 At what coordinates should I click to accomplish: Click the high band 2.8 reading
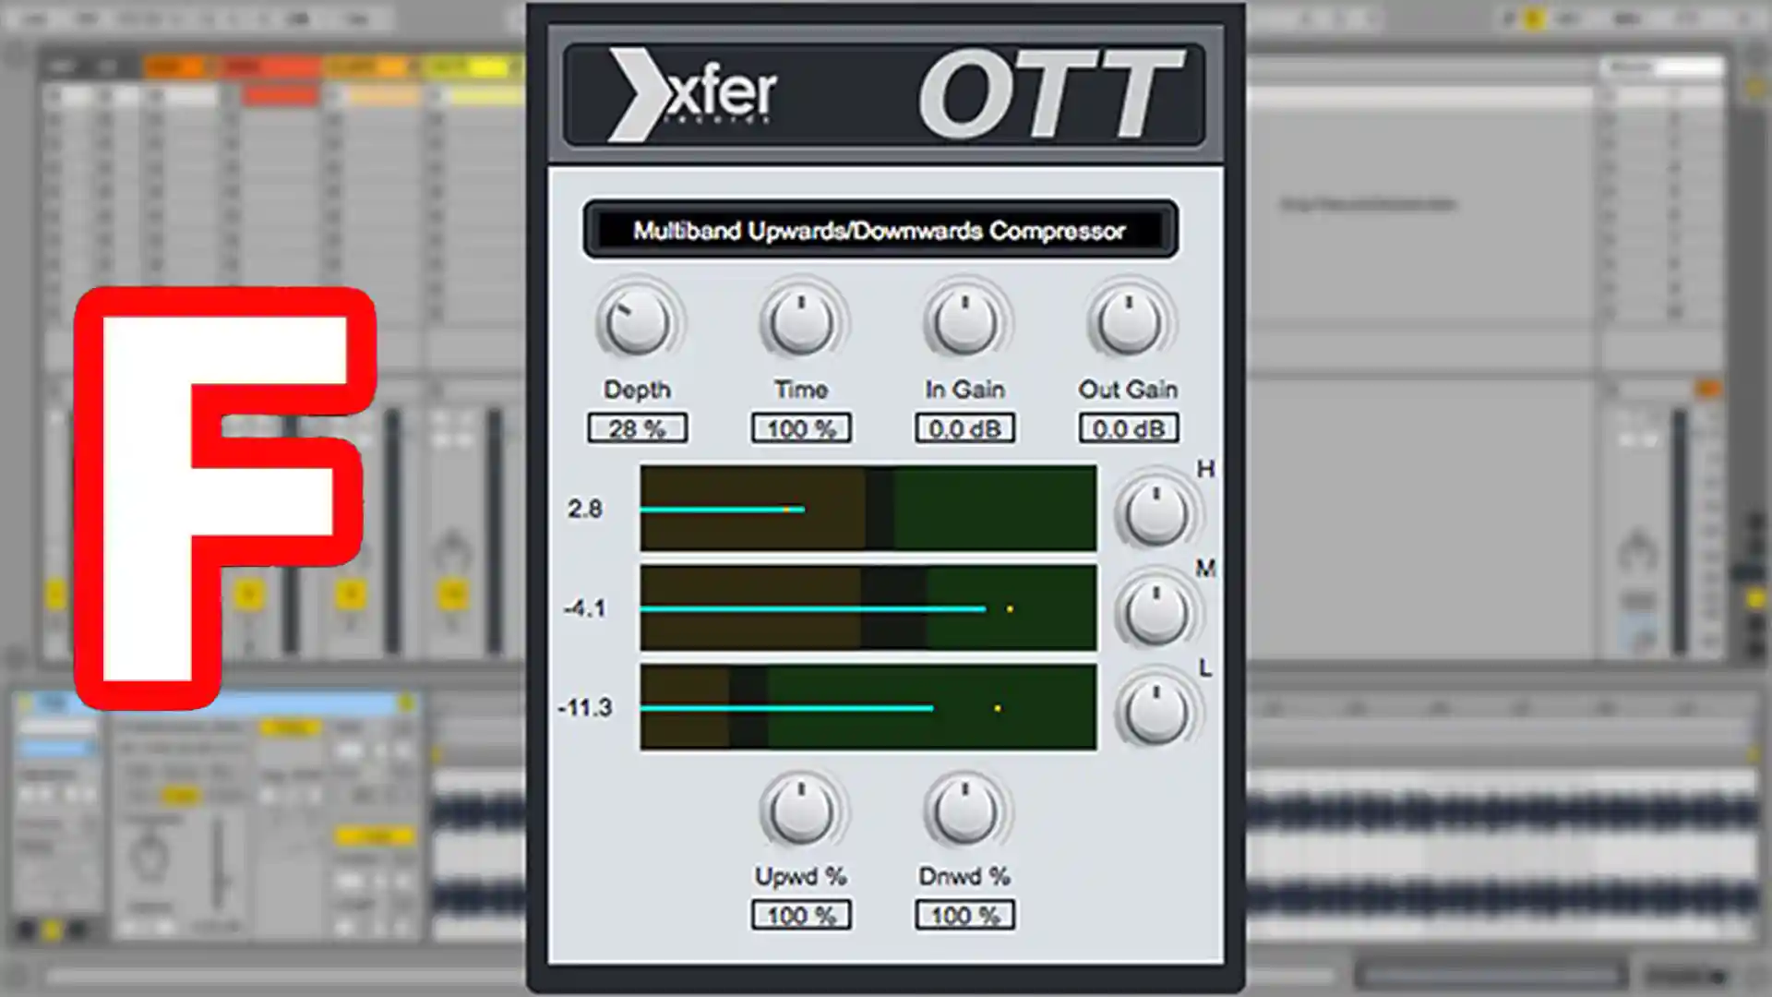(x=585, y=509)
